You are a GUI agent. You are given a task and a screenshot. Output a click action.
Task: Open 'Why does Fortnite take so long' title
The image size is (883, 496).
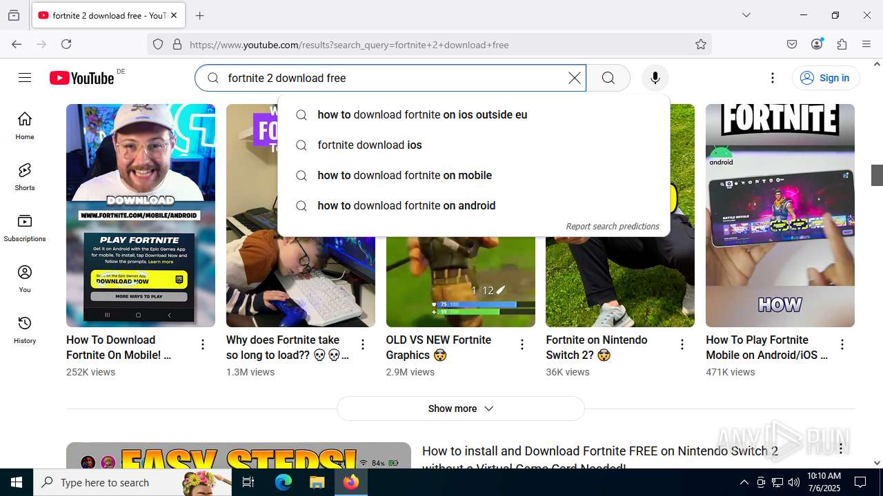pos(288,347)
